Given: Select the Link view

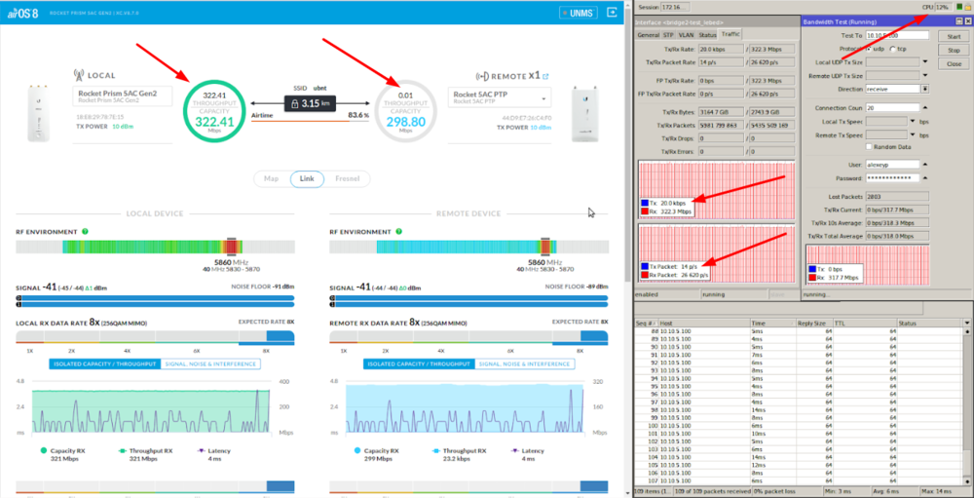Looking at the screenshot, I should (307, 179).
